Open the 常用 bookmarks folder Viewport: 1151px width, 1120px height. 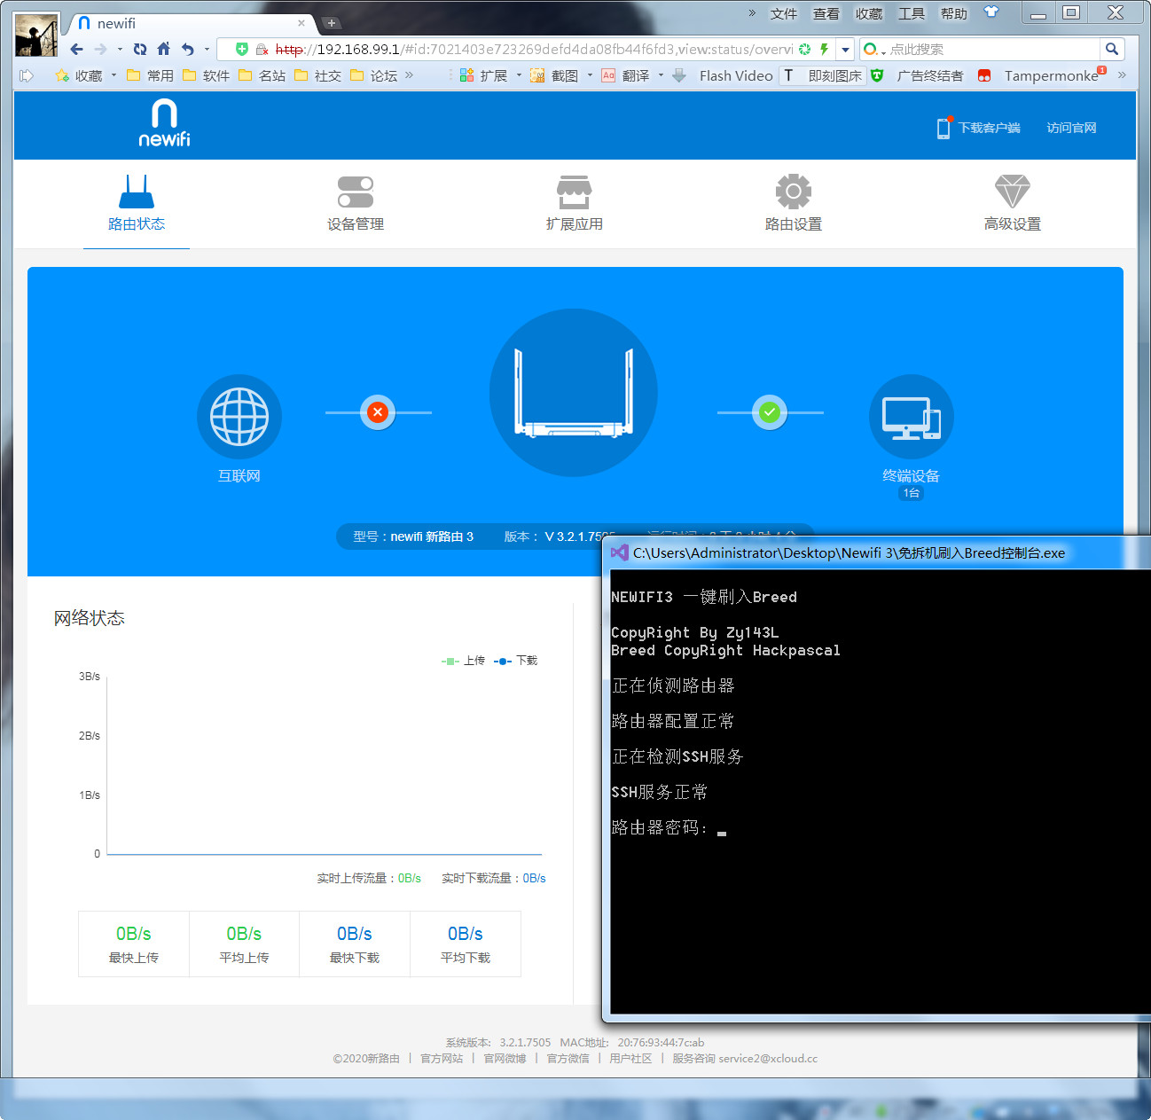click(x=150, y=76)
